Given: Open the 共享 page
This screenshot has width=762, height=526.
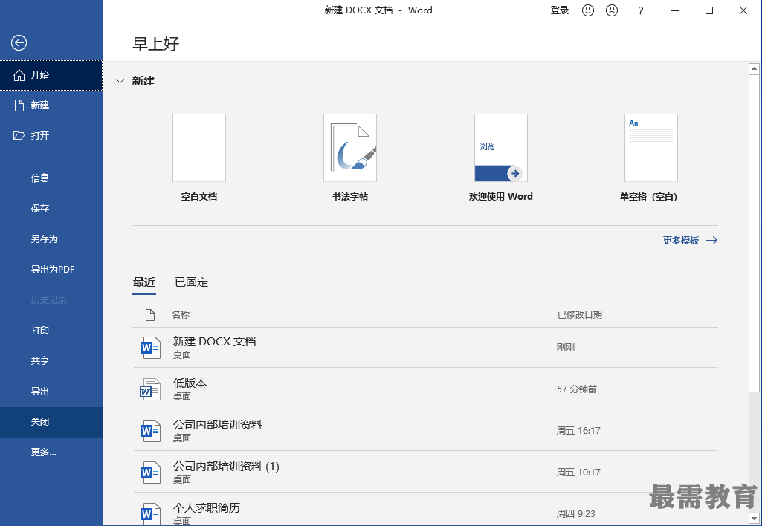Looking at the screenshot, I should click(x=51, y=361).
